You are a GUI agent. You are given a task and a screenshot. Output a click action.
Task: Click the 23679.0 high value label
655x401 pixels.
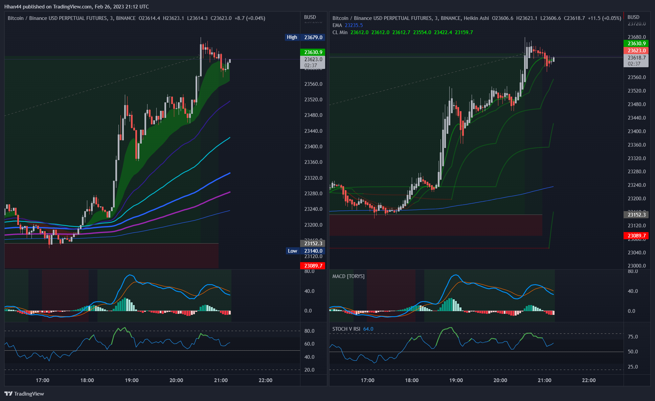[x=313, y=37]
